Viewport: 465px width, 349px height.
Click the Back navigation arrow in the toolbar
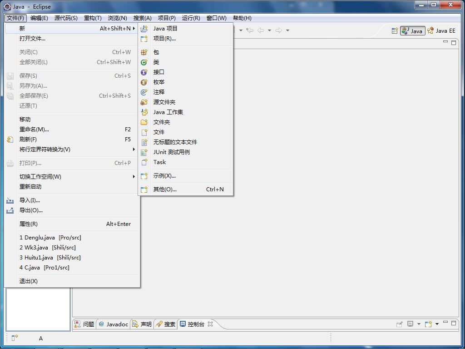261,30
